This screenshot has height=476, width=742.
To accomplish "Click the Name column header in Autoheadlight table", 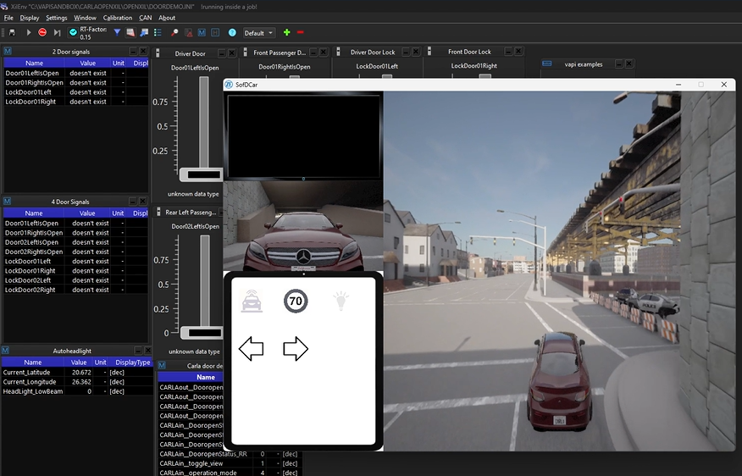I will tap(33, 363).
